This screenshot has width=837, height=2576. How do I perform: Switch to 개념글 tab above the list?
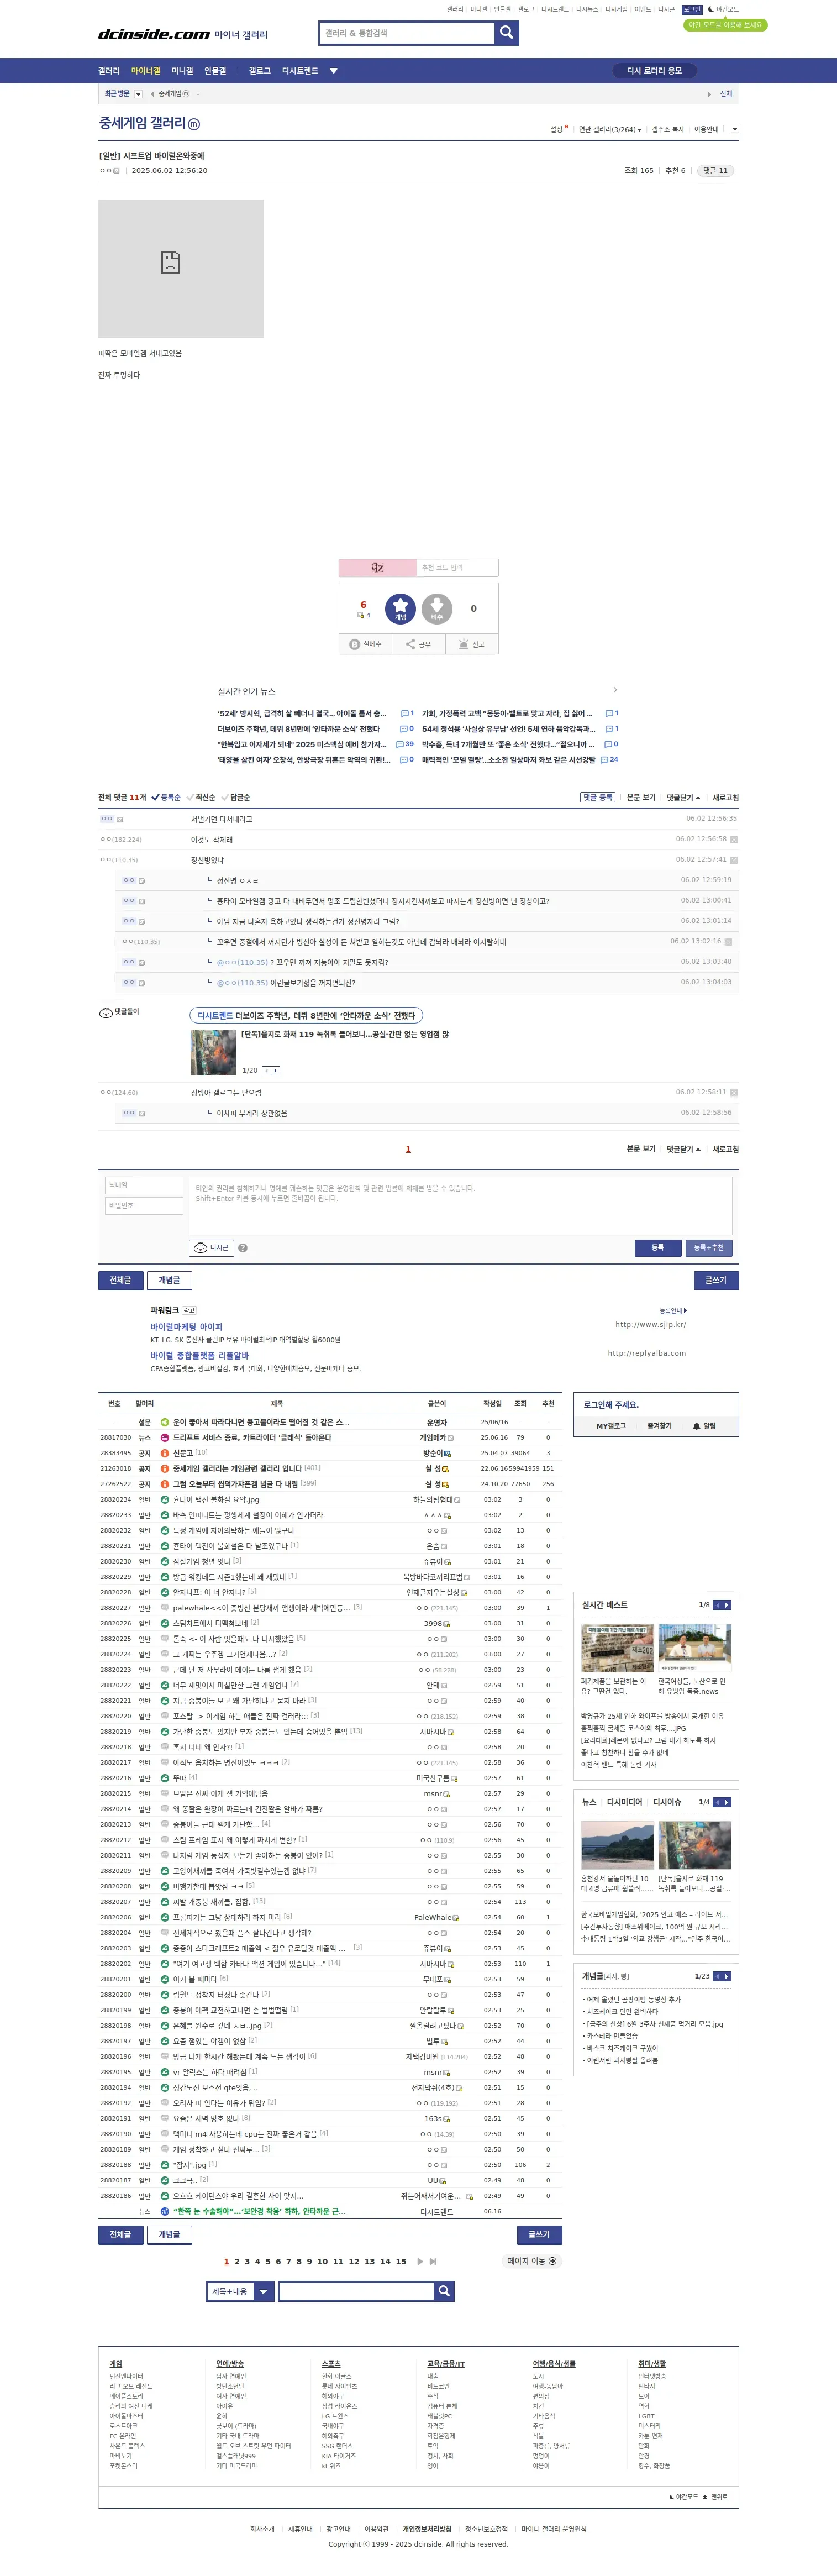pos(169,1280)
